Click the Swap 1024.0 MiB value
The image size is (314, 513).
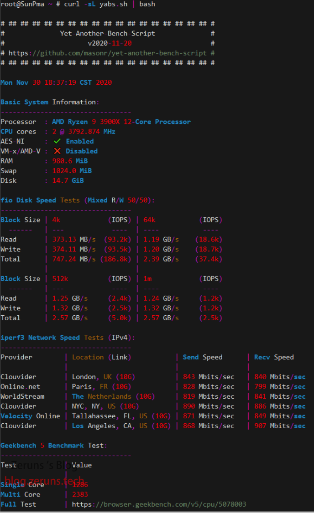[x=72, y=171]
